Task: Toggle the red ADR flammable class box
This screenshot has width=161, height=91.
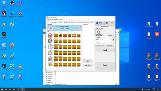Action: click(65, 35)
